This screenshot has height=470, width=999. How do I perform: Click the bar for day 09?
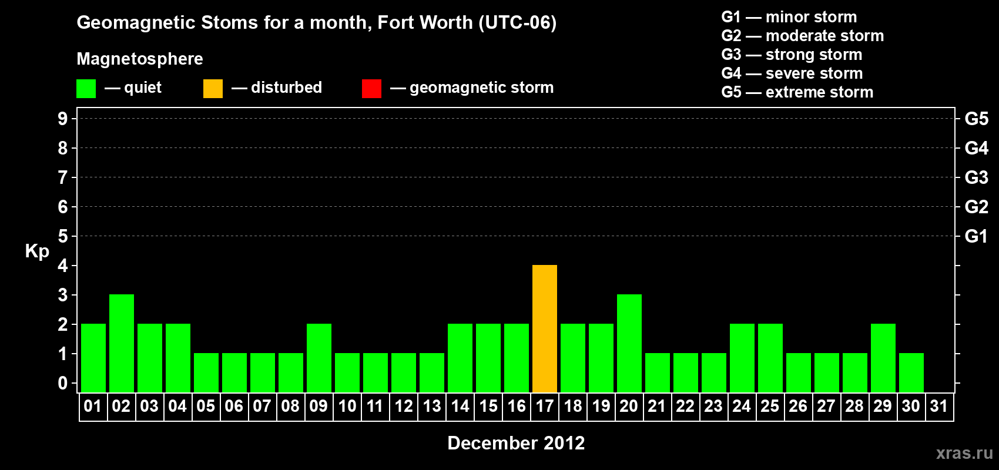click(319, 358)
